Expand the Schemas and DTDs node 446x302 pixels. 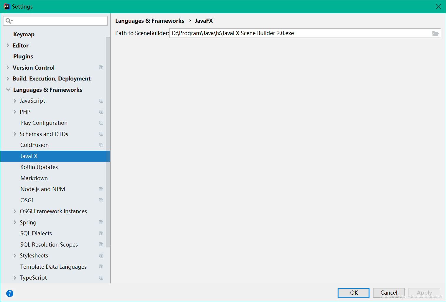pos(15,134)
